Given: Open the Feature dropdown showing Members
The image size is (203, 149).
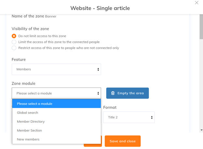Looking at the screenshot, I should (x=56, y=69).
